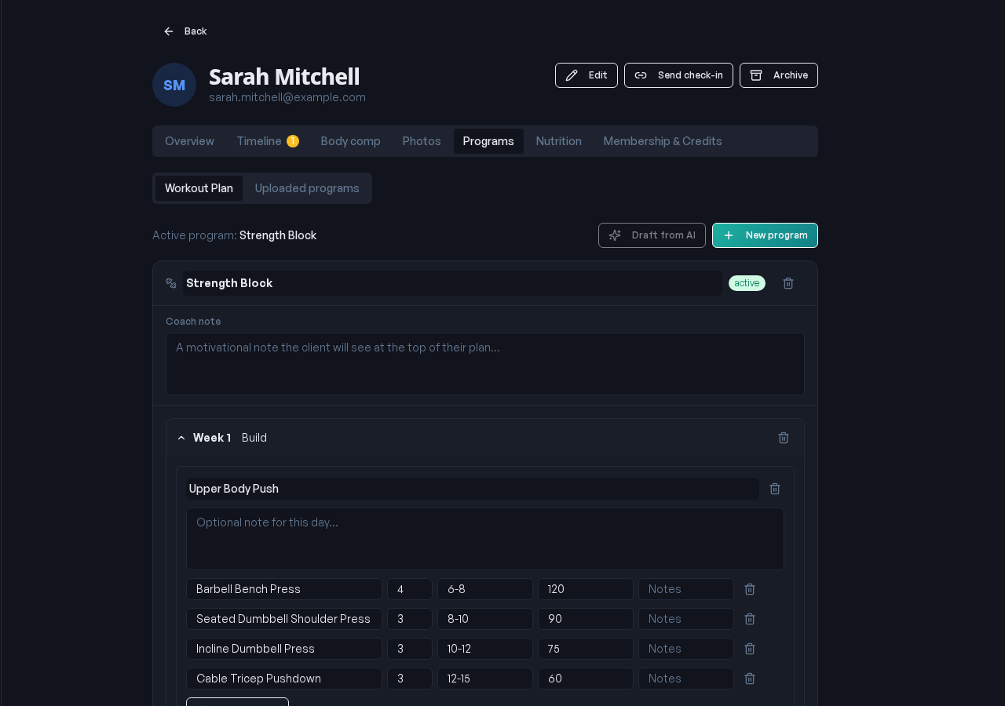
Task: Delete the Strength Block program trash icon
Action: point(788,283)
